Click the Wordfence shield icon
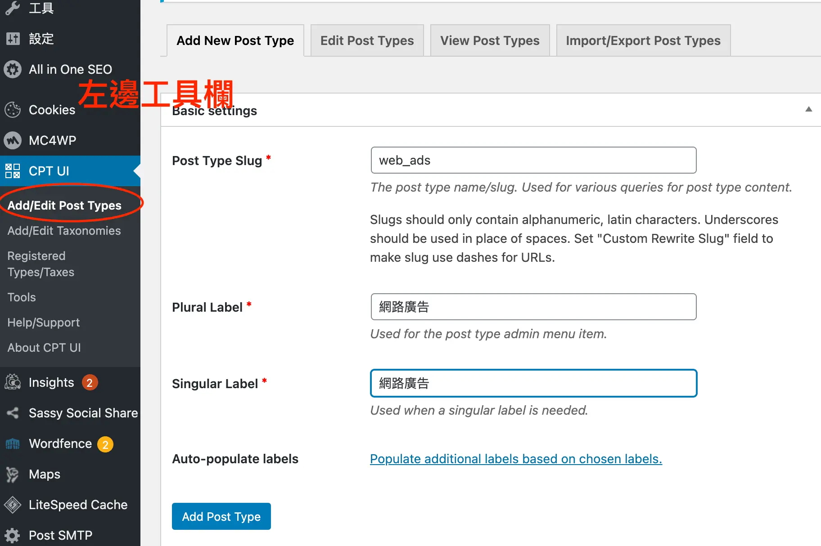This screenshot has width=821, height=546. point(13,444)
